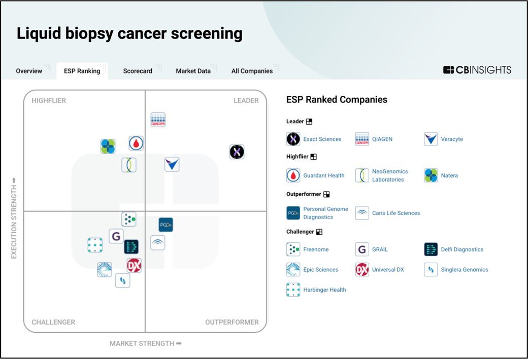This screenshot has width=528, height=359.
Task: Open the Universal DX link
Action: (x=388, y=269)
